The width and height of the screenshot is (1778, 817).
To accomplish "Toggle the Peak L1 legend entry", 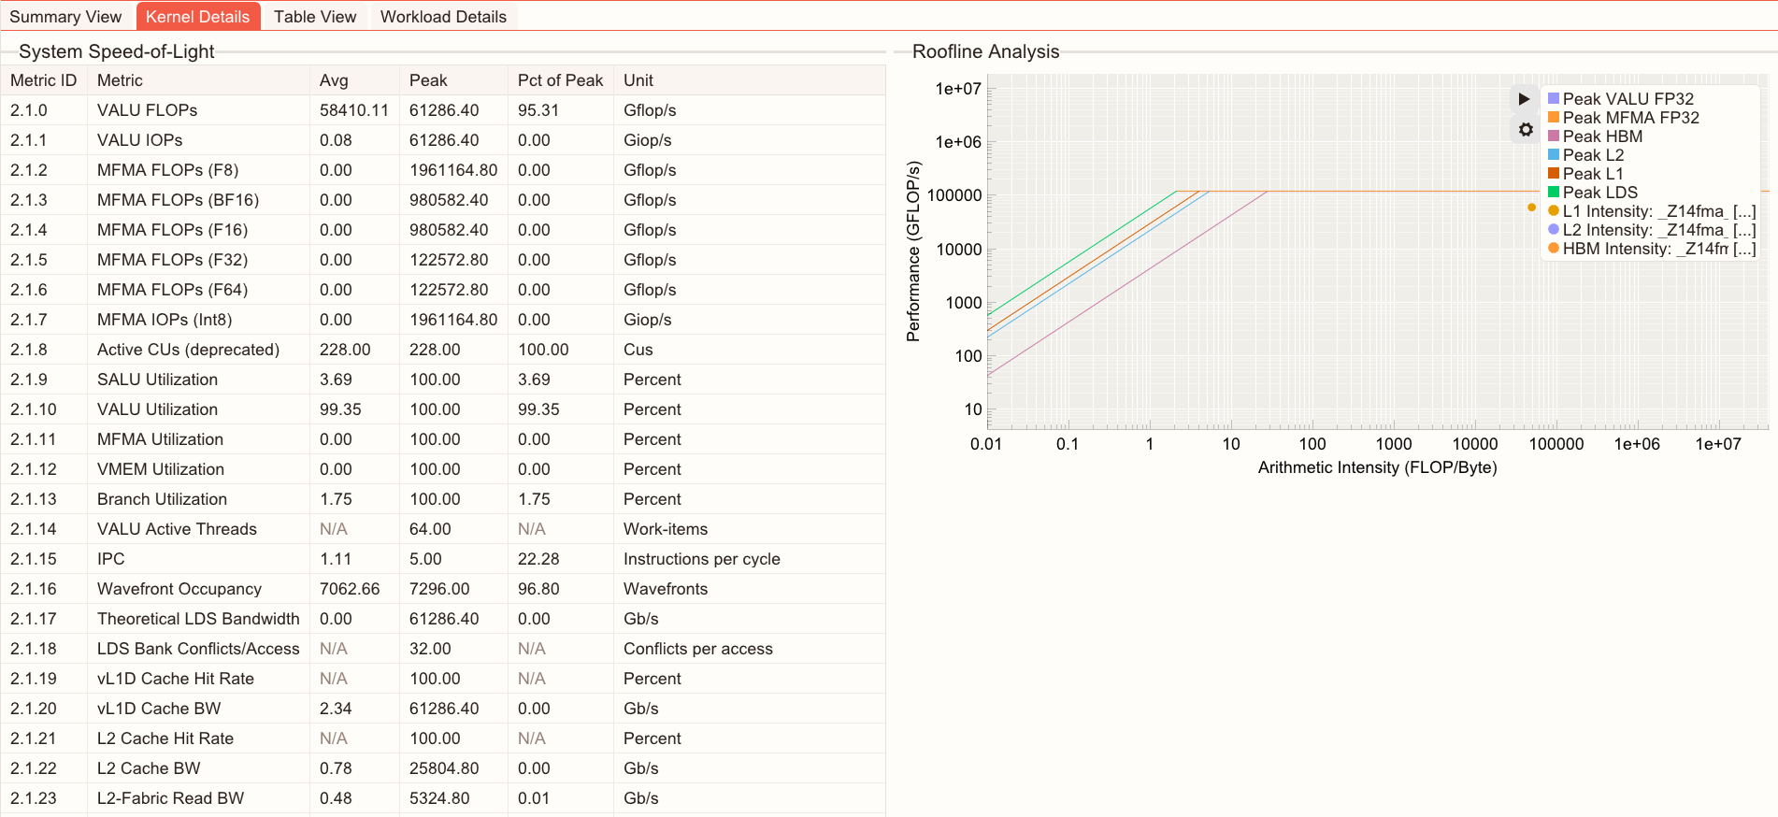I will click(1592, 174).
